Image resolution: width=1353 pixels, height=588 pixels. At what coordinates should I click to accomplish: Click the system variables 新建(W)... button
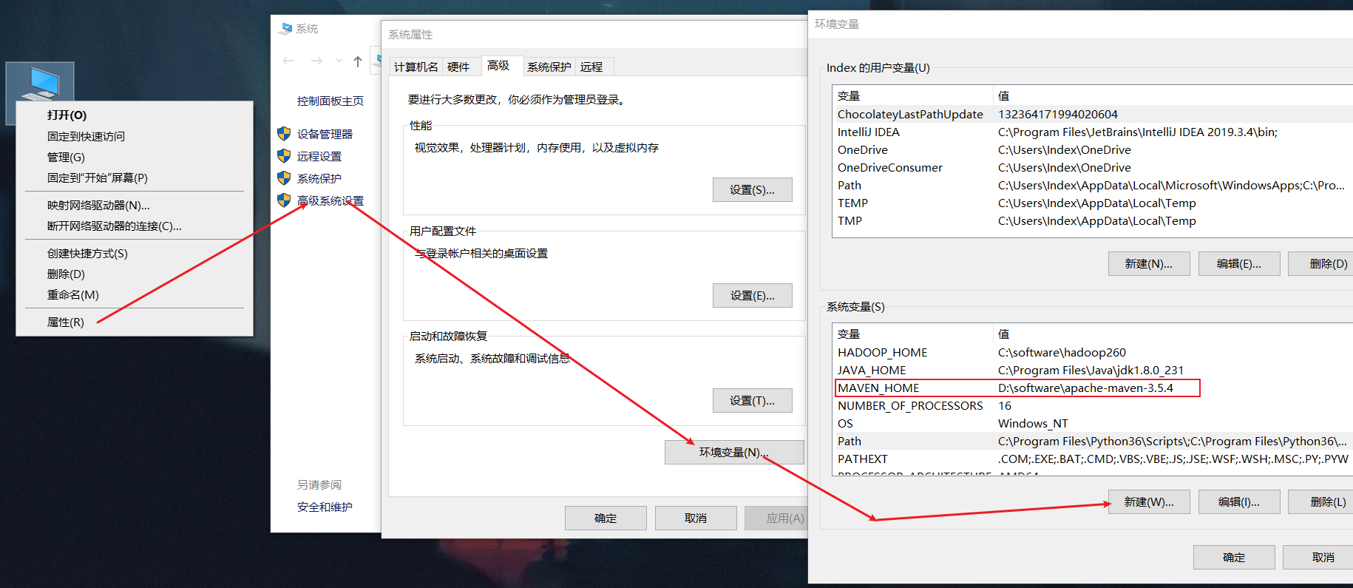tap(1149, 502)
